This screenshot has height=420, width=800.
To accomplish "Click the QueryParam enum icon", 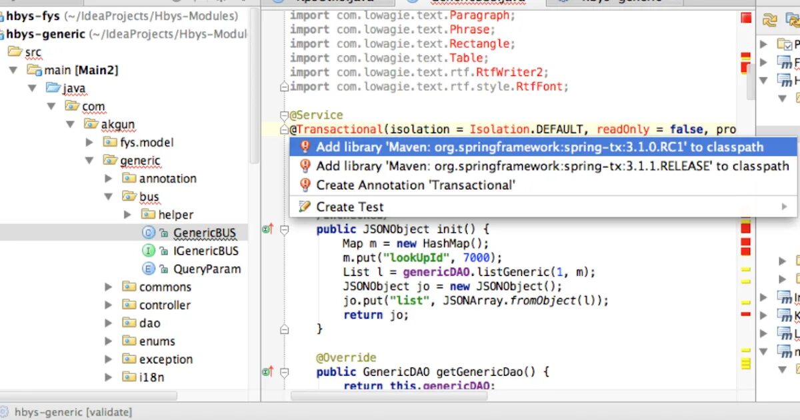I will tap(149, 269).
